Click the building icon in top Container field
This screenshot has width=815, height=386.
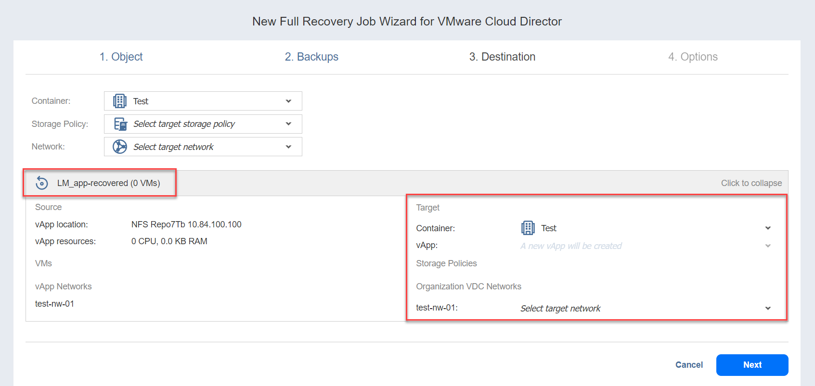pyautogui.click(x=119, y=101)
